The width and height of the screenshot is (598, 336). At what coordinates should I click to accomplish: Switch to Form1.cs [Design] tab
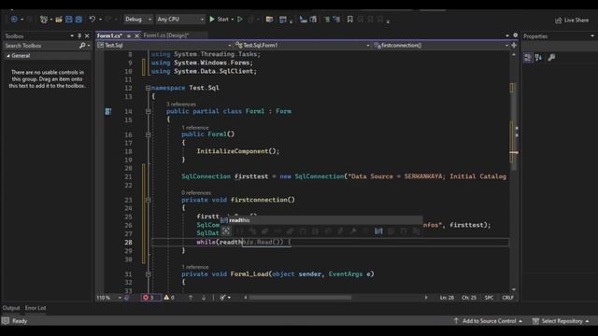click(166, 35)
